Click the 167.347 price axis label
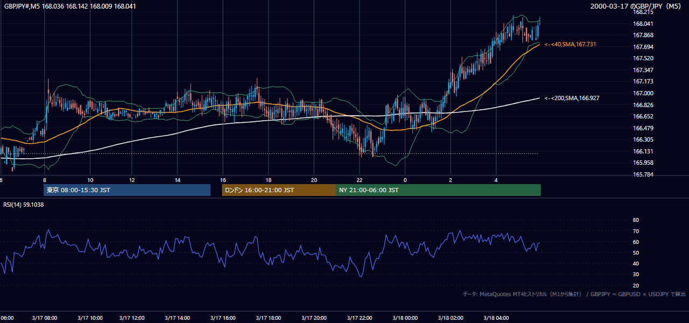The width and height of the screenshot is (689, 323). [x=643, y=70]
